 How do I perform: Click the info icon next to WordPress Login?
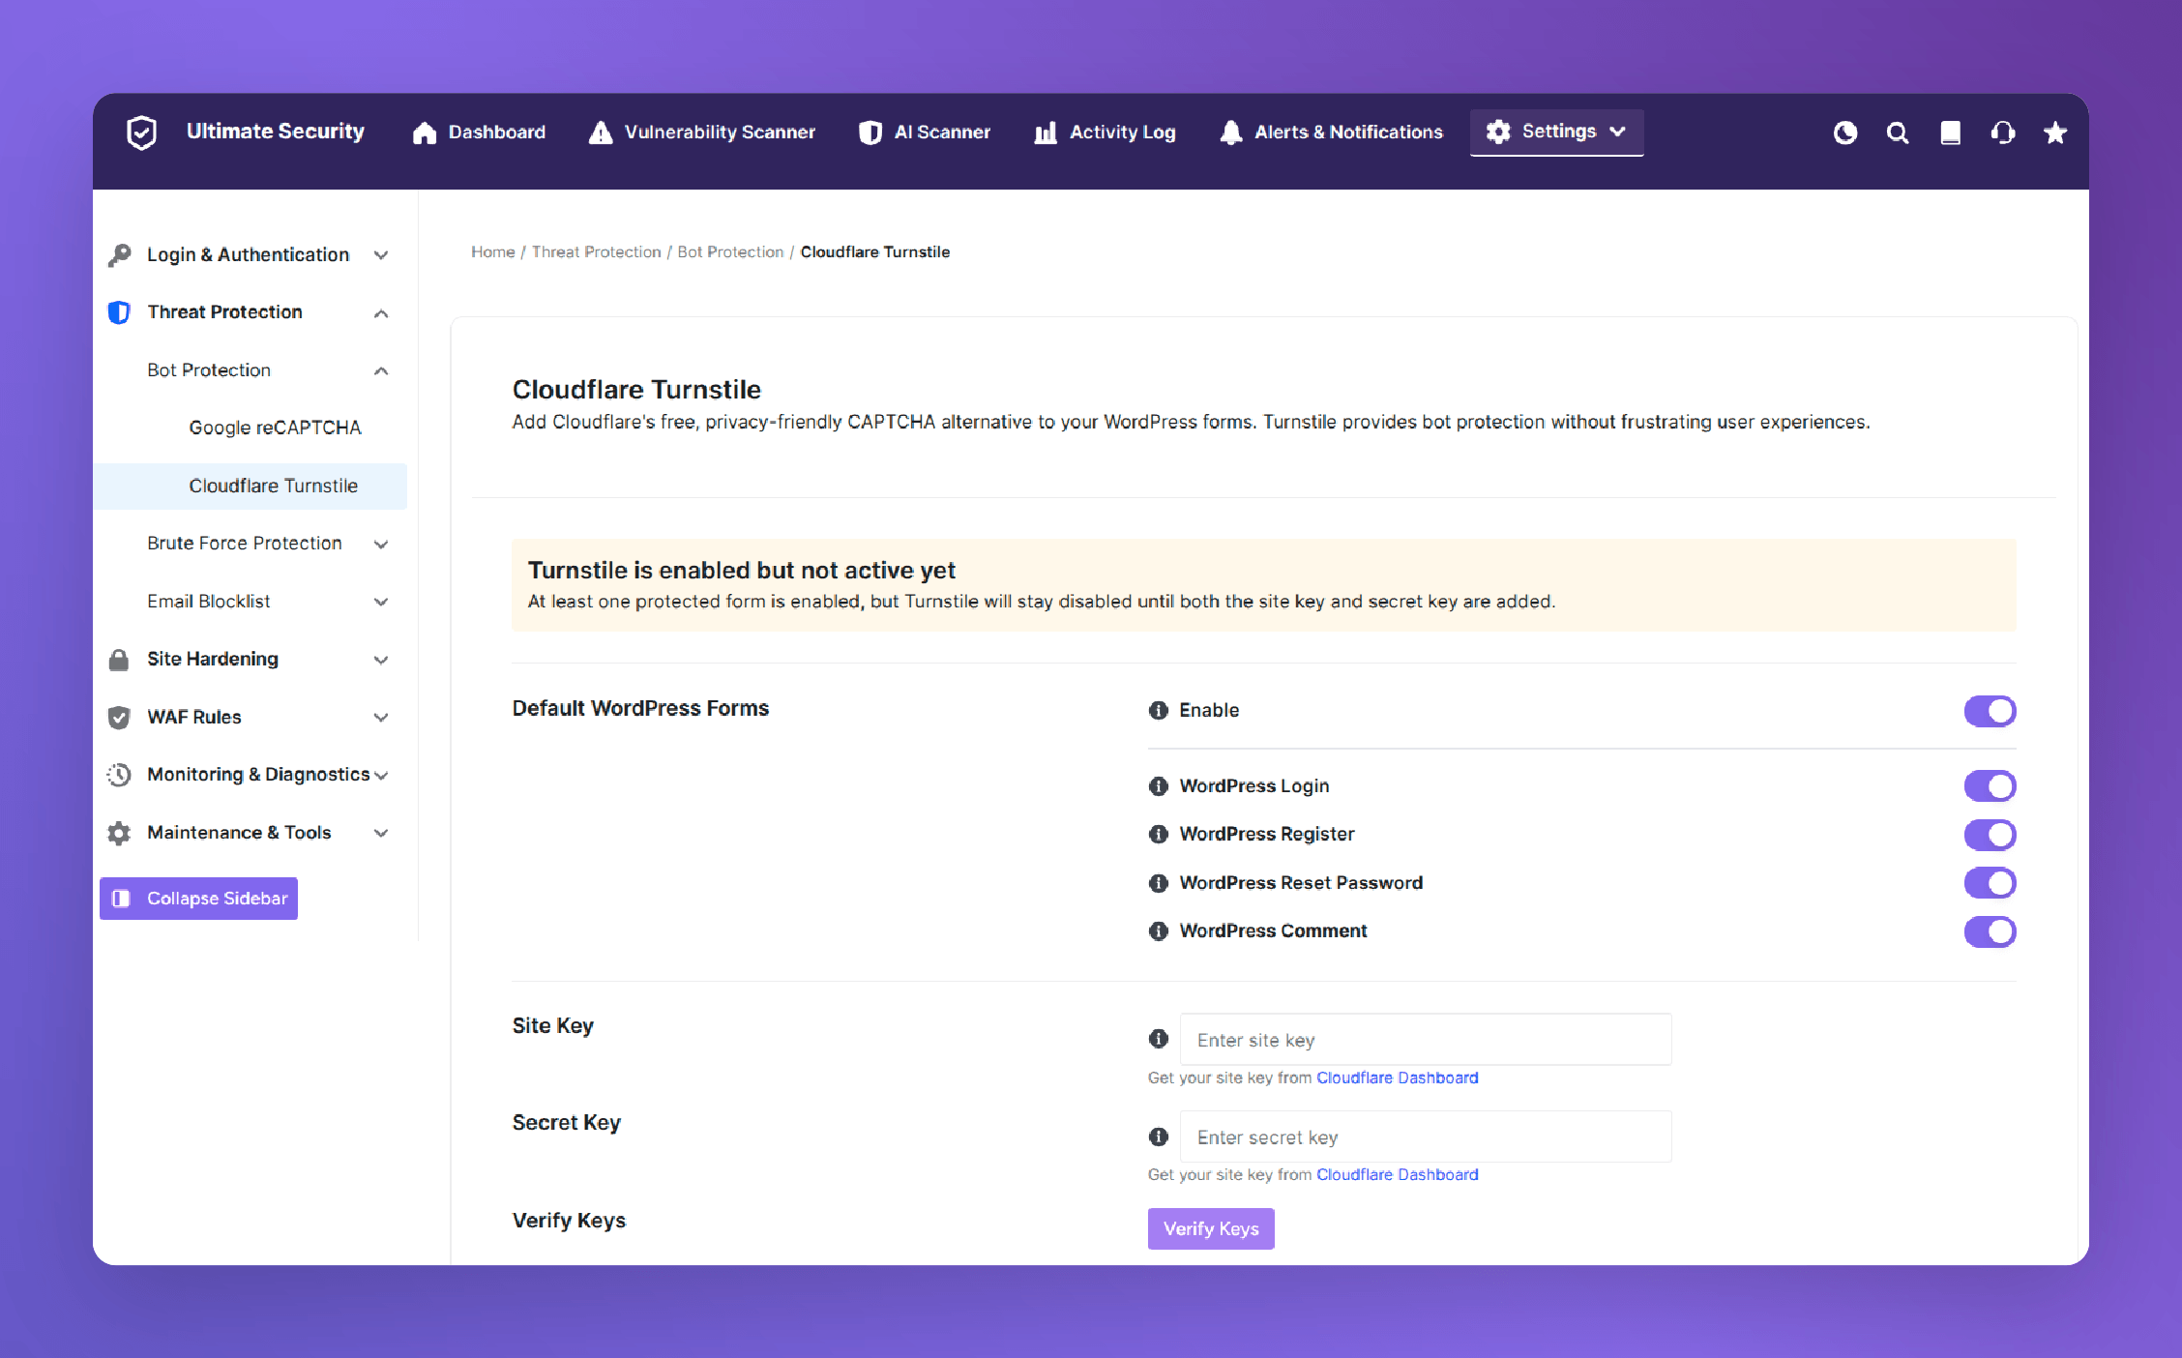click(1159, 786)
